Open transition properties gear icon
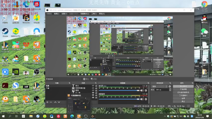The height and width of the screenshot is (119, 212). pyautogui.click(x=170, y=86)
